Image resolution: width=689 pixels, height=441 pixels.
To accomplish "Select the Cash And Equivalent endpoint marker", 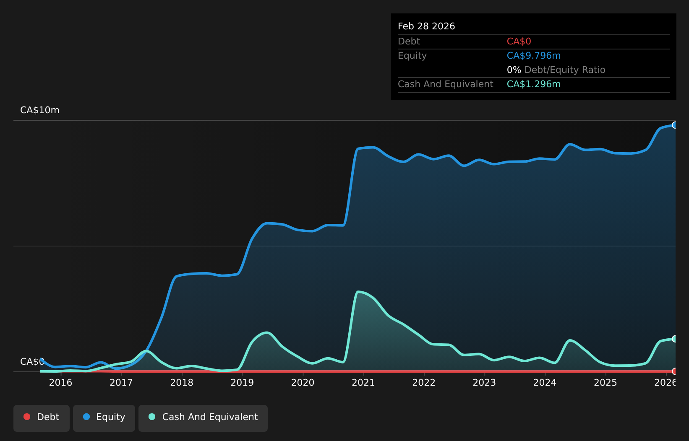I will tap(675, 339).
